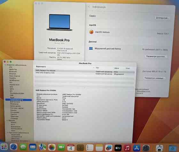Sort by Шина column header
Viewport: 179px width, 152px height.
(x=117, y=68)
